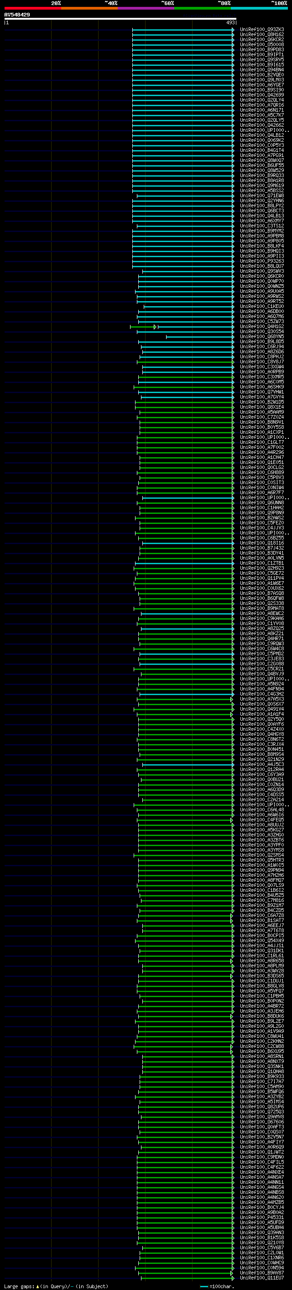Select the UniRef100_C6H889 label
The image size is (292, 1290).
262,473
